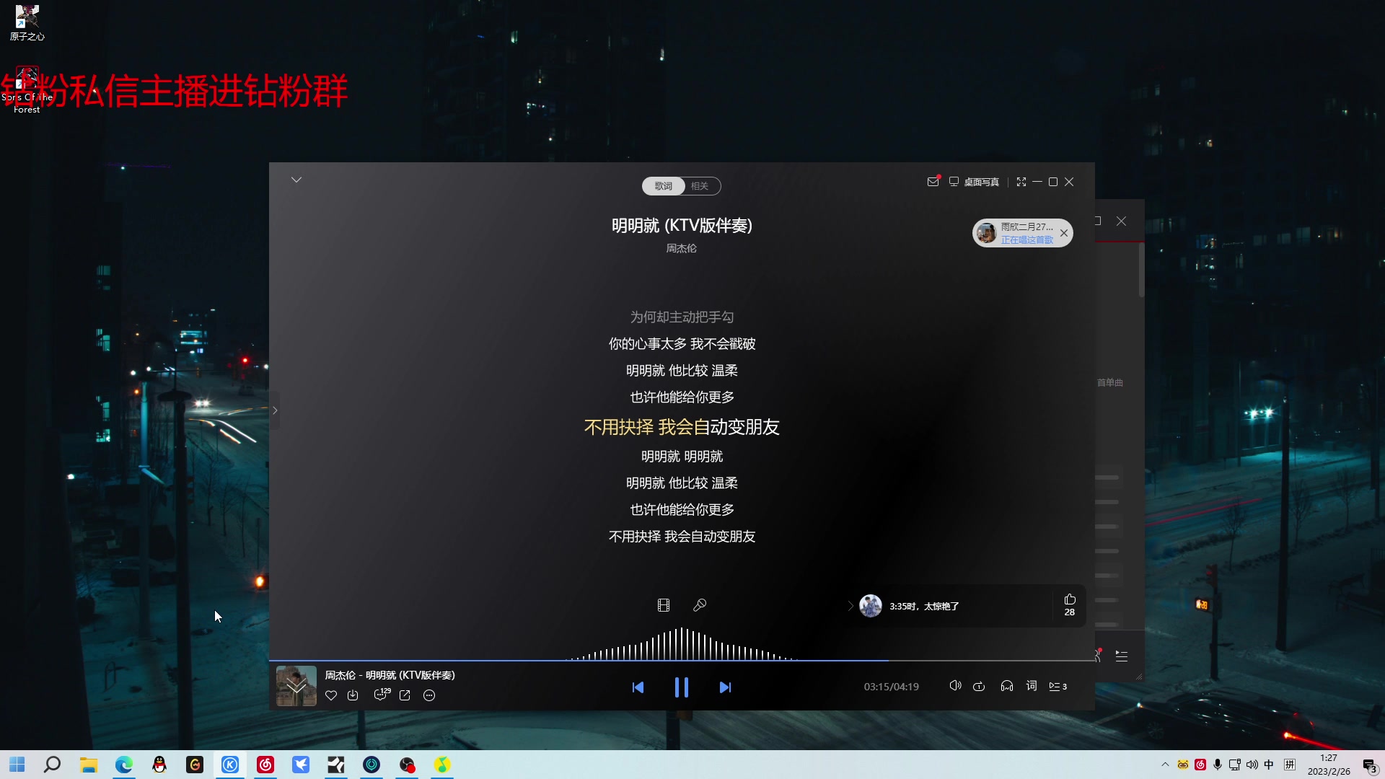
Task: Open the song comments (129)
Action: pos(382,695)
